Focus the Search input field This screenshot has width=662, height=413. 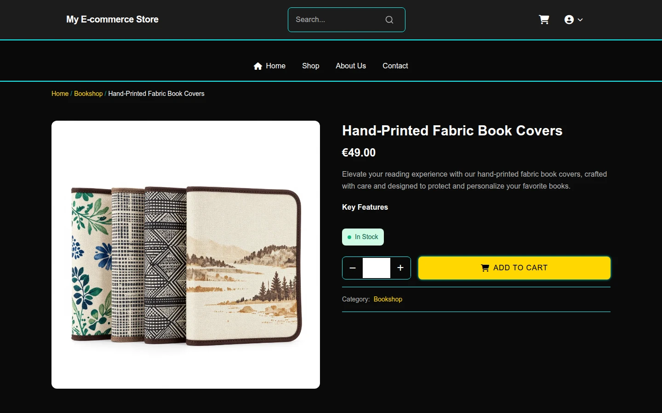pyautogui.click(x=338, y=20)
